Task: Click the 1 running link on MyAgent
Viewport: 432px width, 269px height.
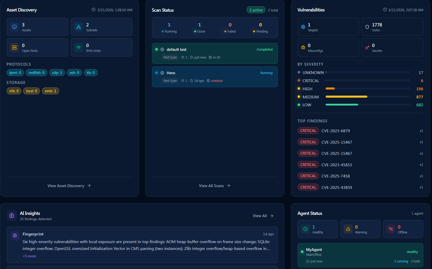Action: [x=401, y=261]
